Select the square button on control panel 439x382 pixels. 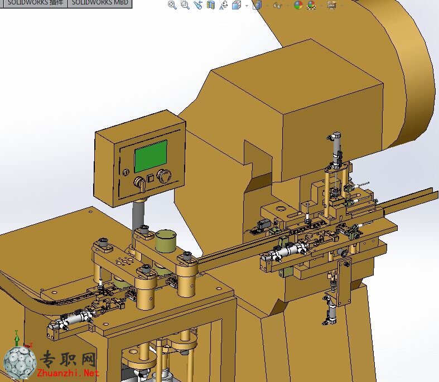pos(151,178)
